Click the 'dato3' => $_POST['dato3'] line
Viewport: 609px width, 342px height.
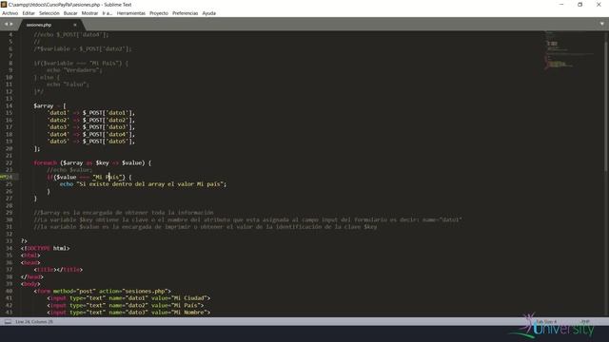91,127
